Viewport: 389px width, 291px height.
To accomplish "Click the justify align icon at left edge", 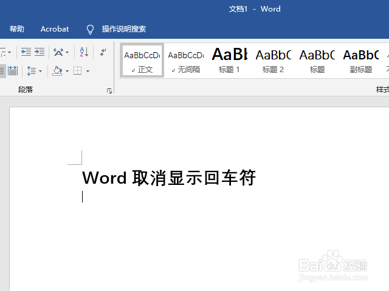I will [x=2, y=71].
